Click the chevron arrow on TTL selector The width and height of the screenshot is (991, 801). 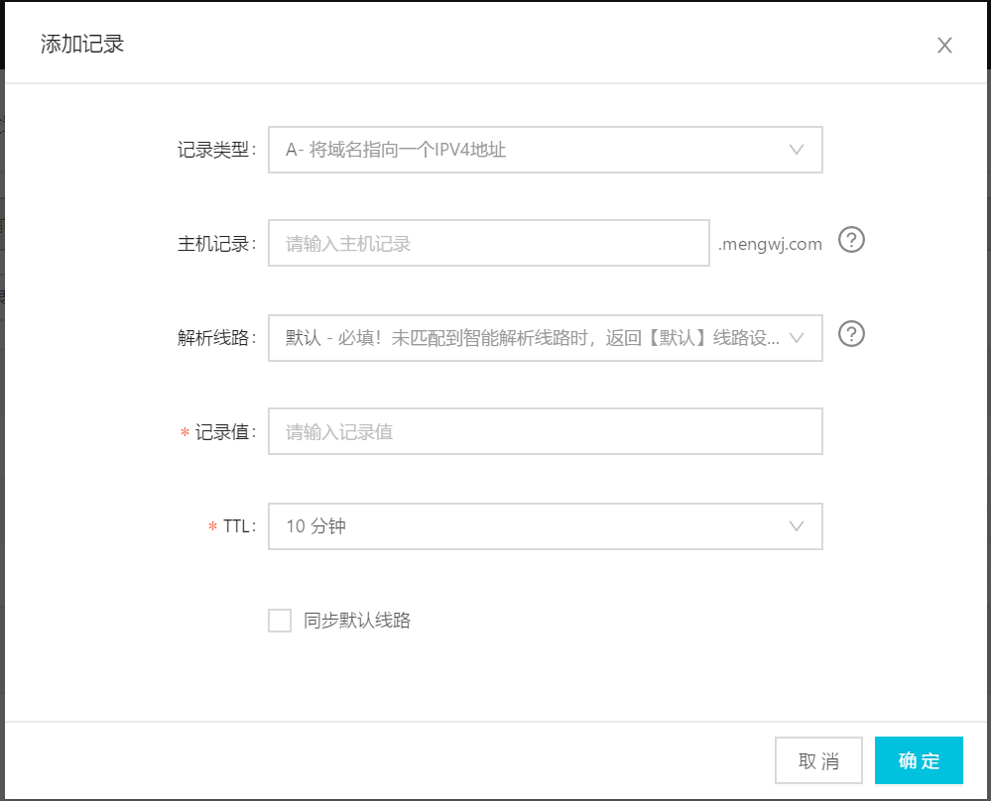tap(797, 526)
